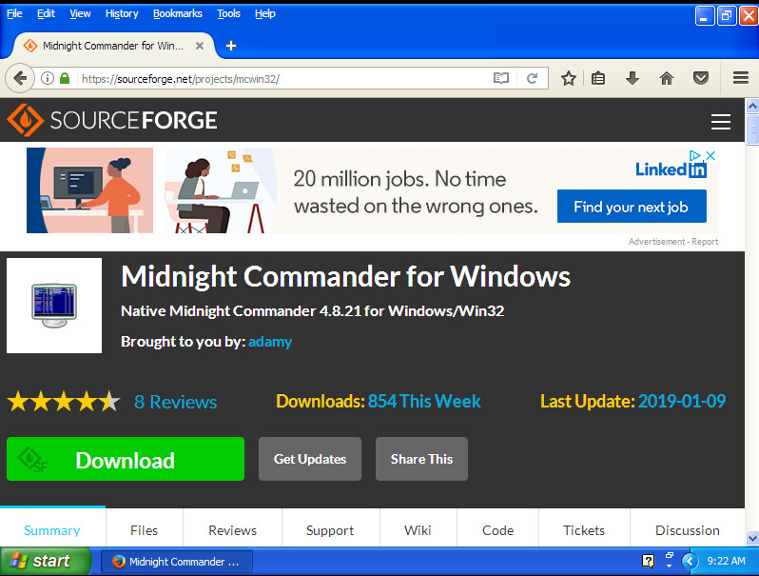Click the Midnight Commander project icon

pos(54,306)
